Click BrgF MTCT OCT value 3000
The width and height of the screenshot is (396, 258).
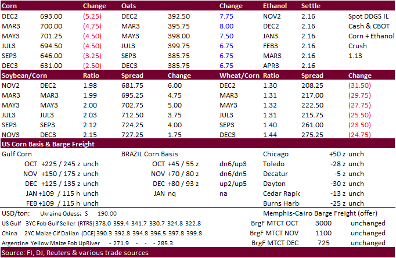323,223
